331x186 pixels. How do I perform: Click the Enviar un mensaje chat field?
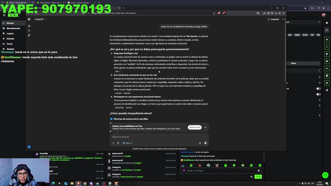click(x=221, y=171)
